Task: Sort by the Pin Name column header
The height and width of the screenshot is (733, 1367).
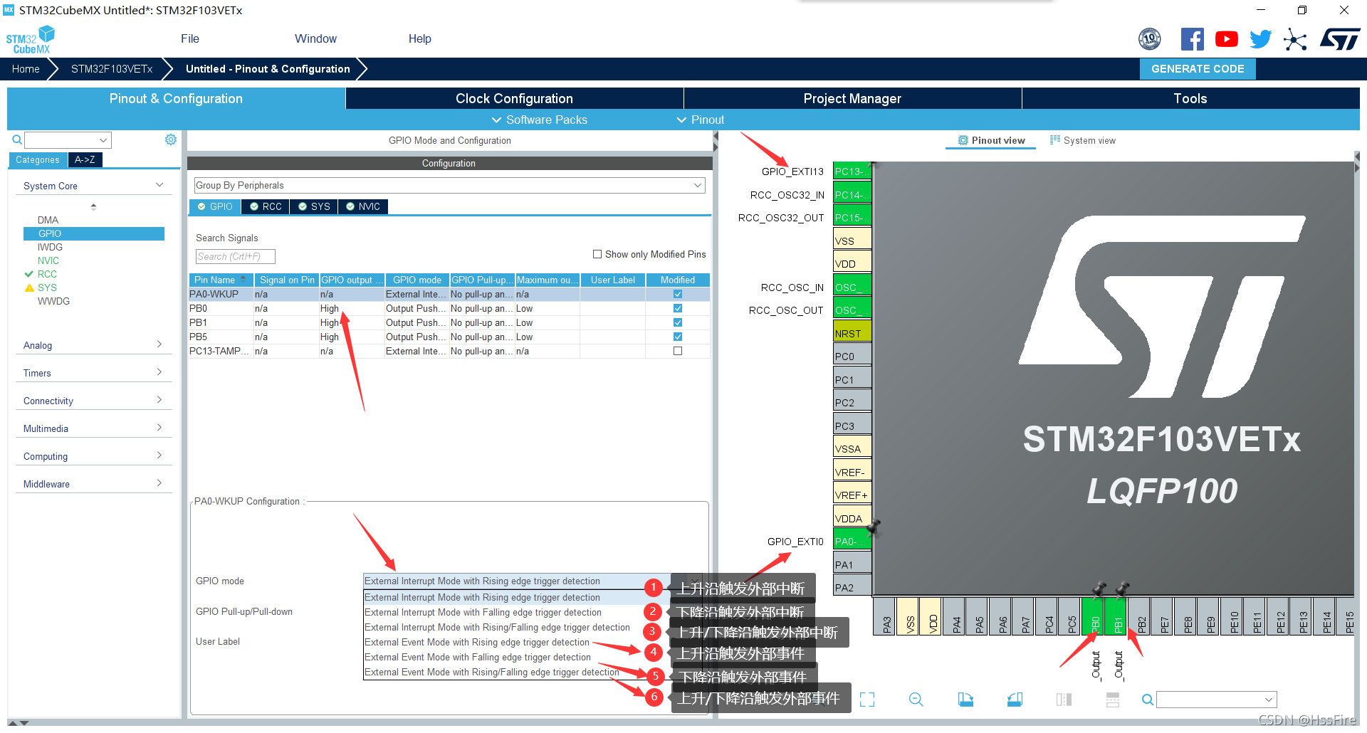Action: (x=221, y=280)
